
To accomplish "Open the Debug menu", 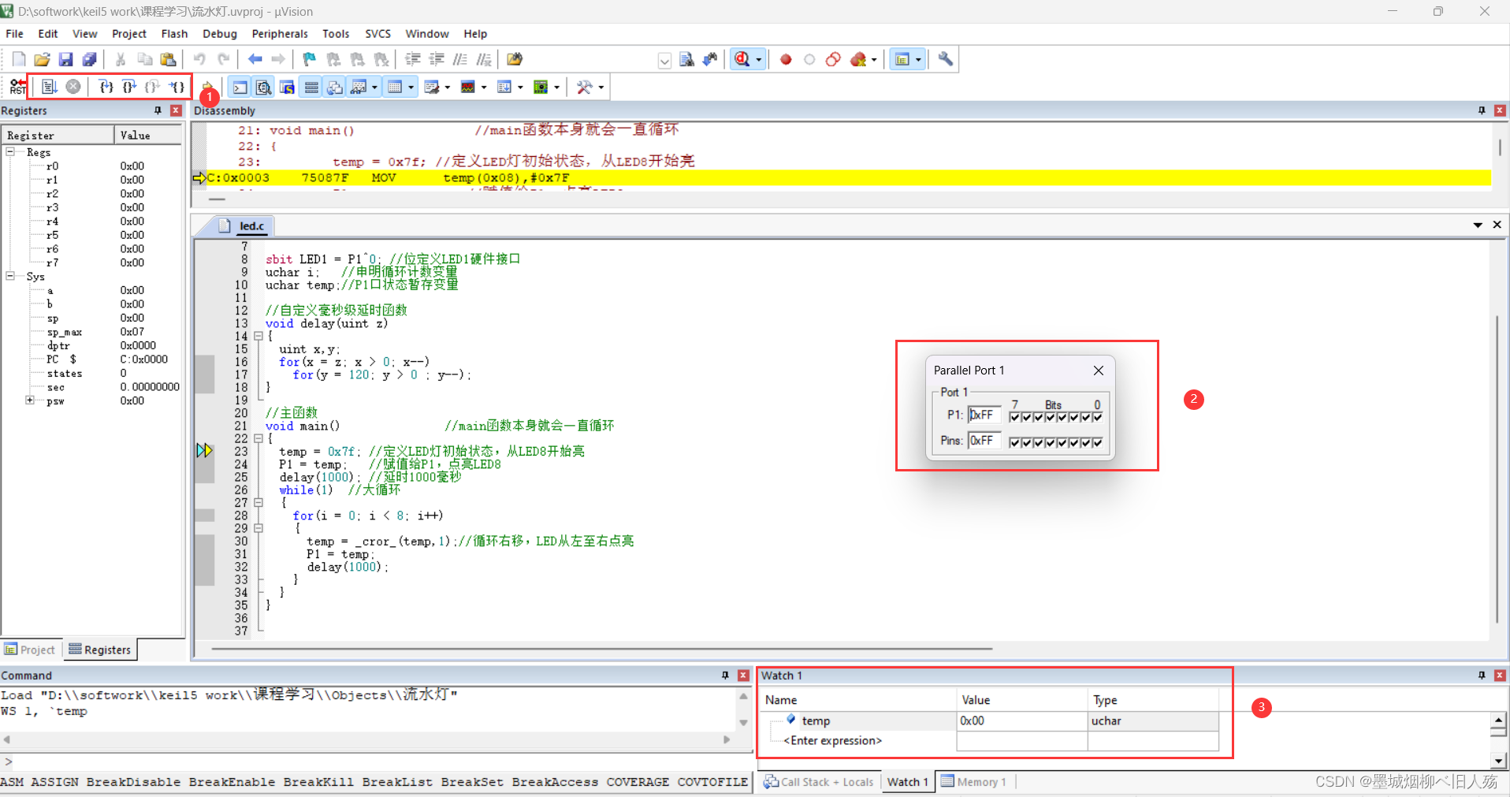I will pyautogui.click(x=219, y=34).
